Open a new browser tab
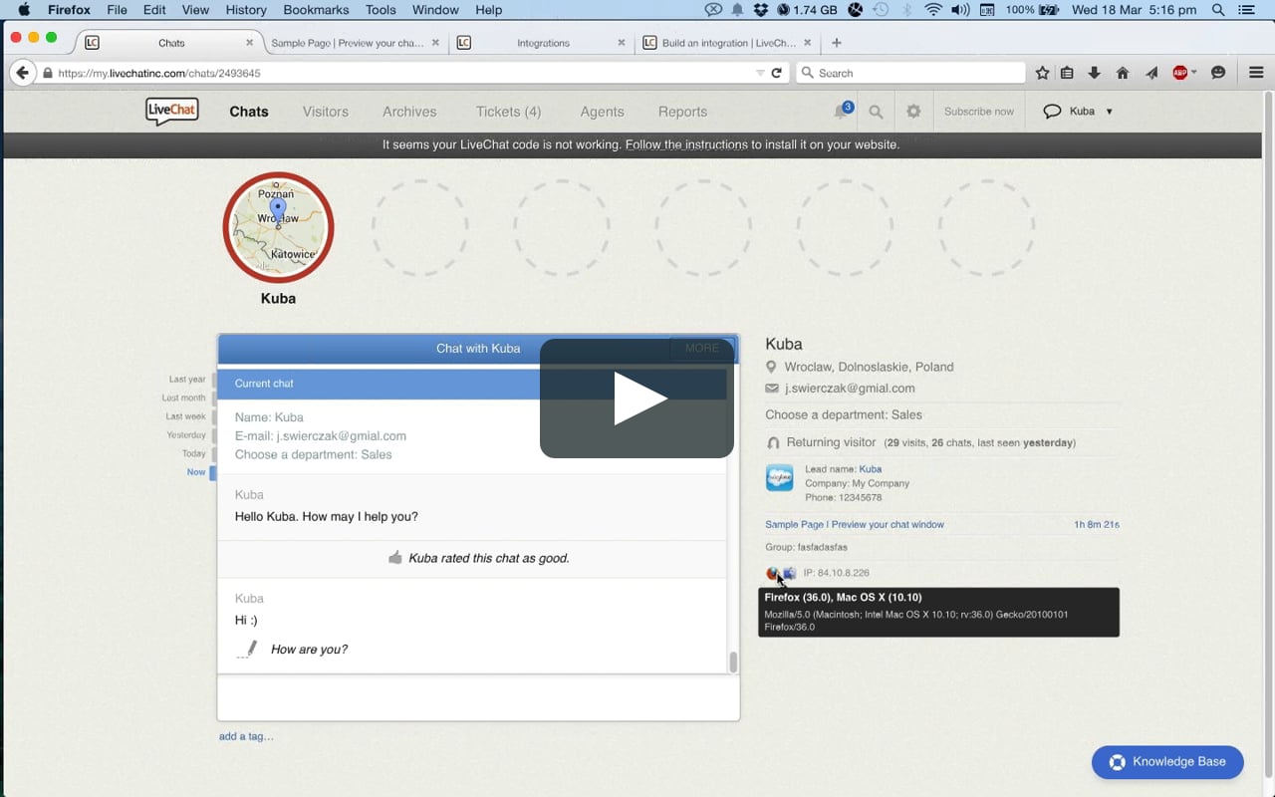Screen dimensions: 1275x797 point(837,43)
